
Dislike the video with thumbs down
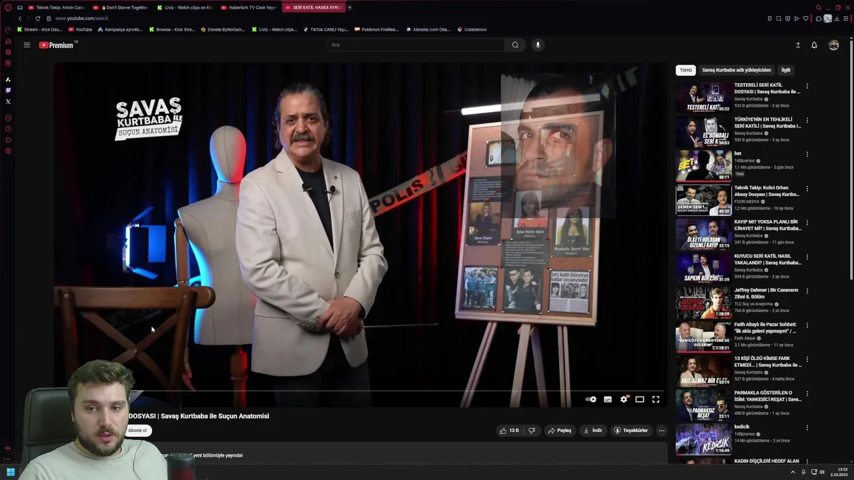click(532, 431)
